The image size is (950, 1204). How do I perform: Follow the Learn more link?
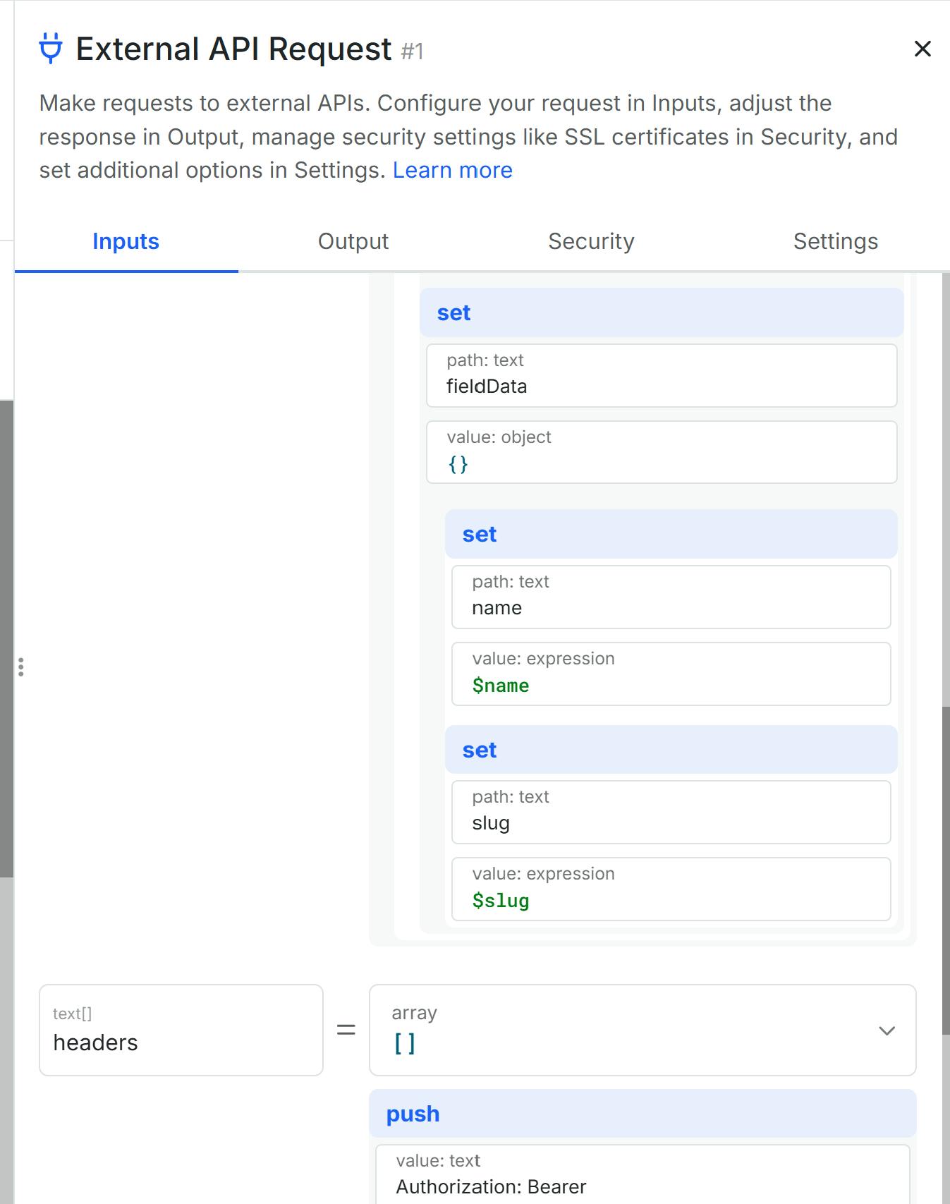coord(452,170)
